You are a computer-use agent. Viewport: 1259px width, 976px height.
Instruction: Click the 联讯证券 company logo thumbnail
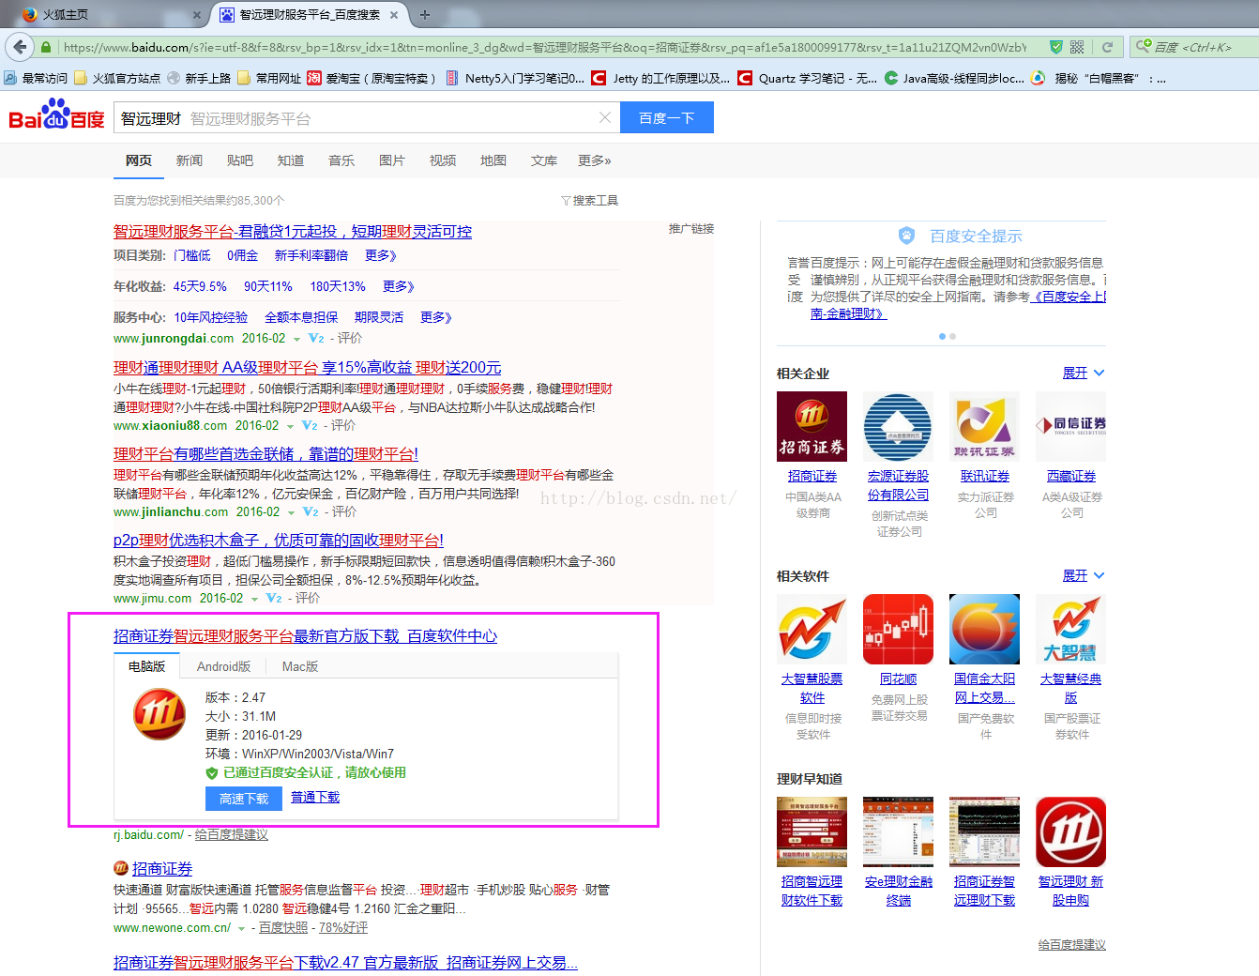click(x=985, y=427)
